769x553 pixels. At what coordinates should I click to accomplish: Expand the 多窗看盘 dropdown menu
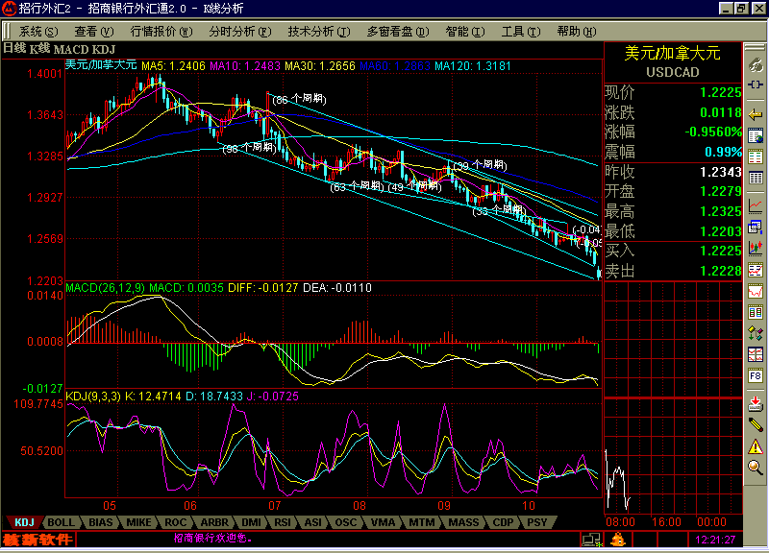(400, 31)
